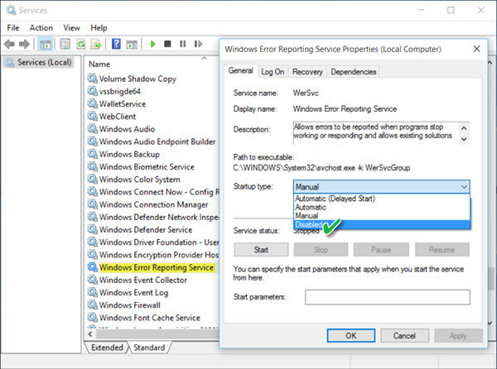Click the gear icon beside Windows Font Cache Service

pyautogui.click(x=92, y=317)
